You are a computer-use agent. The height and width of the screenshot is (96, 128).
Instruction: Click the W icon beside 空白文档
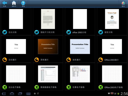5,32
